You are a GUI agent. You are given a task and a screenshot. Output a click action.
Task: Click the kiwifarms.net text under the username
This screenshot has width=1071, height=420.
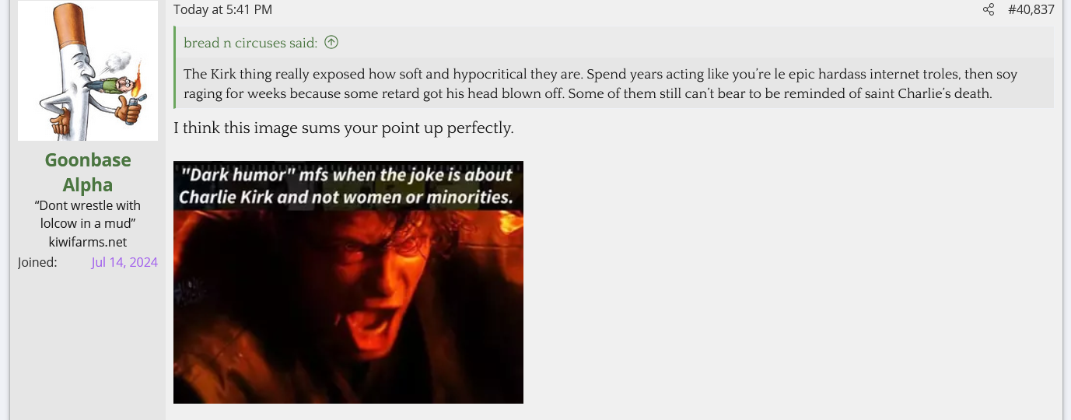pos(88,242)
